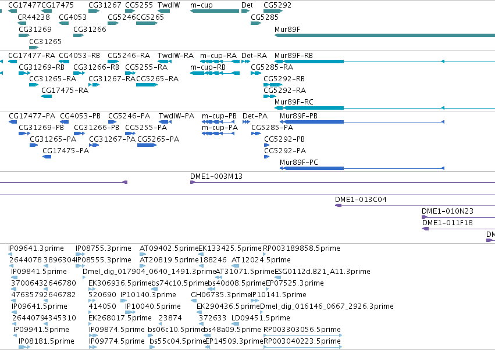Click the TwdlW-RA transcript label
Screen dimensions: 495x350
(176, 56)
